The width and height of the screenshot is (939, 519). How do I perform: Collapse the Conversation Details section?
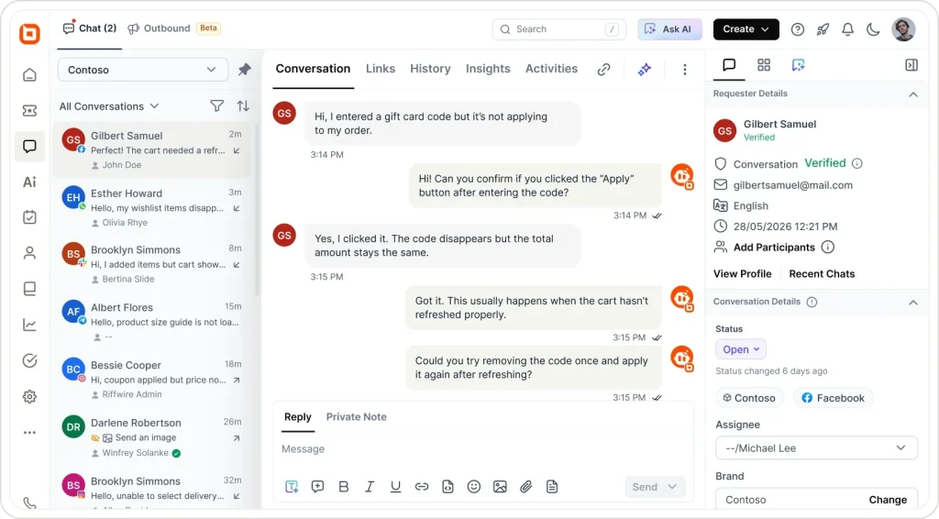(912, 303)
